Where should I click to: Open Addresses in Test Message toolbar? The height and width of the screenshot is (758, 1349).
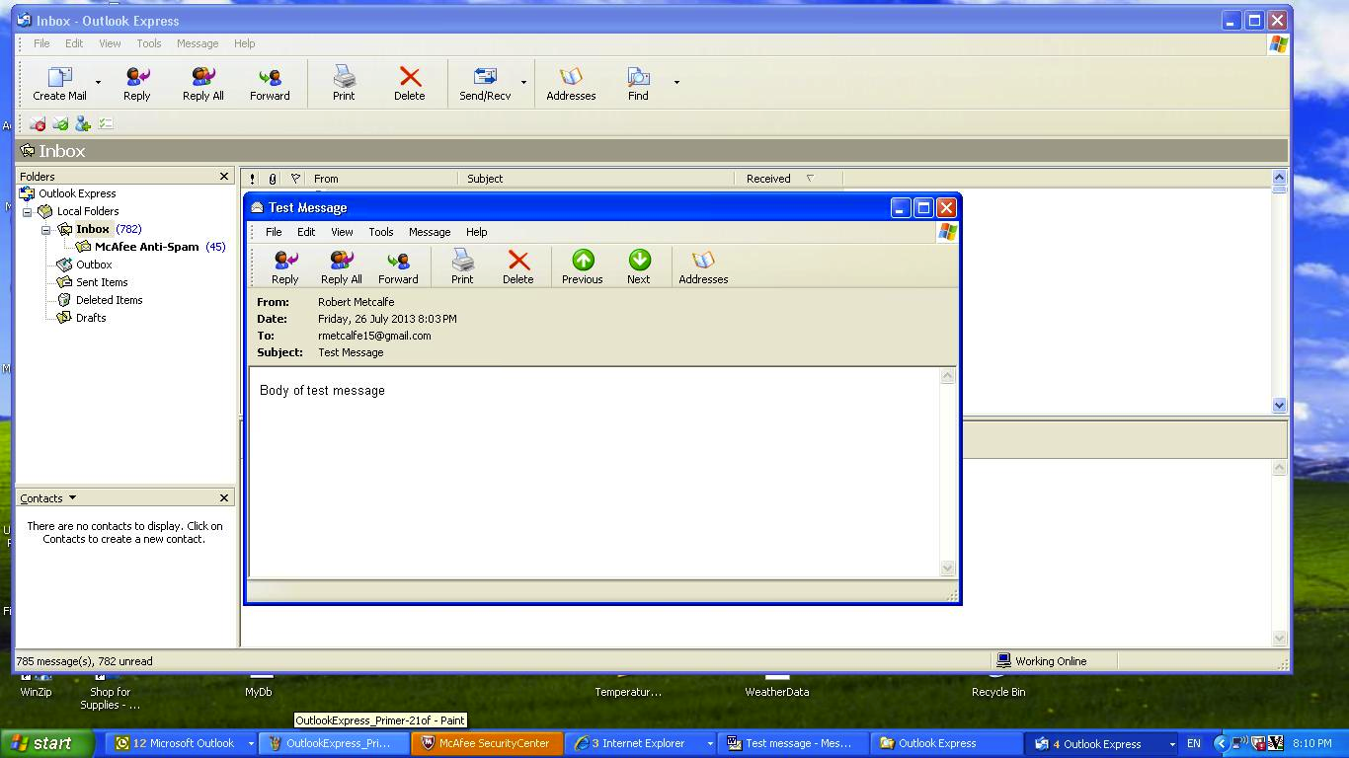[703, 266]
